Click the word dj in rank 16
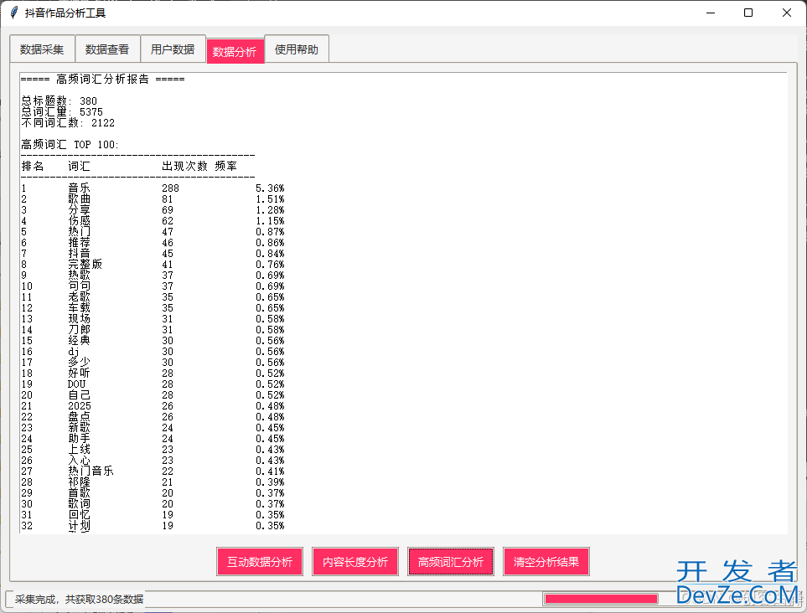Screen dimensions: 807x613 point(74,351)
